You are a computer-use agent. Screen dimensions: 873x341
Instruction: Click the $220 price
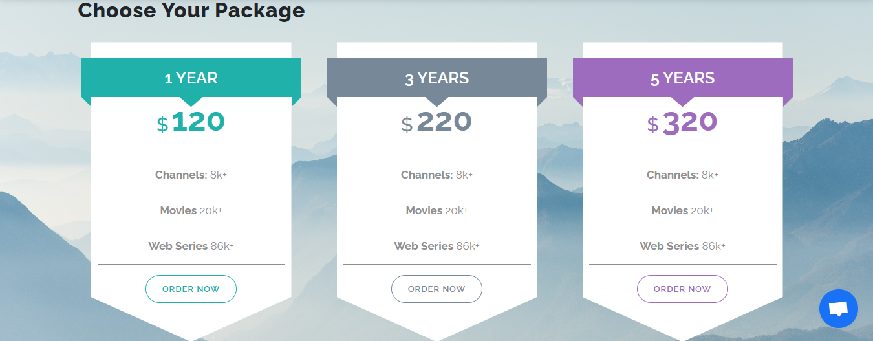436,122
